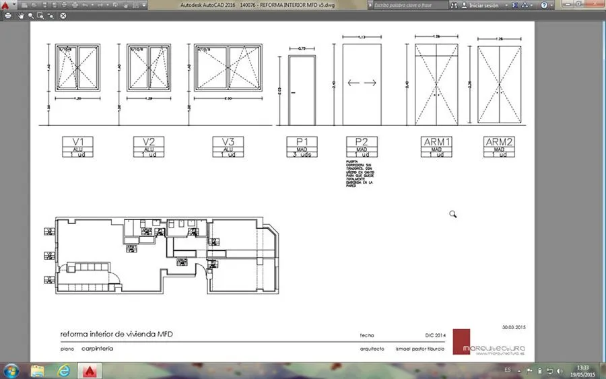Image resolution: width=606 pixels, height=379 pixels.
Task: Select the Zoom Original tool
Action: coord(50,16)
